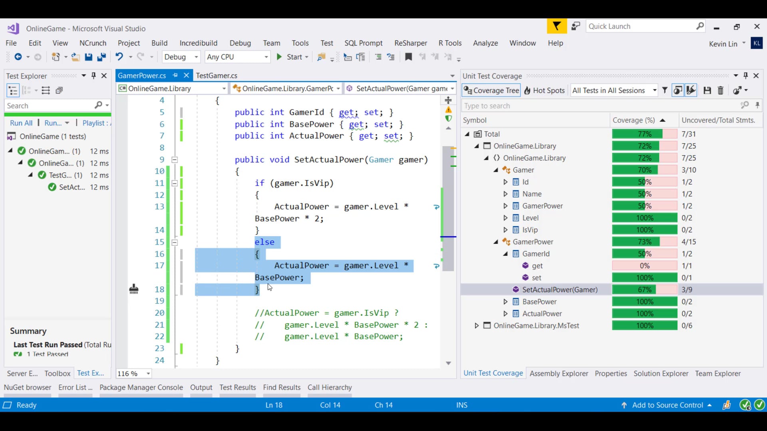Delete coverage data using the trash icon

tap(721, 90)
